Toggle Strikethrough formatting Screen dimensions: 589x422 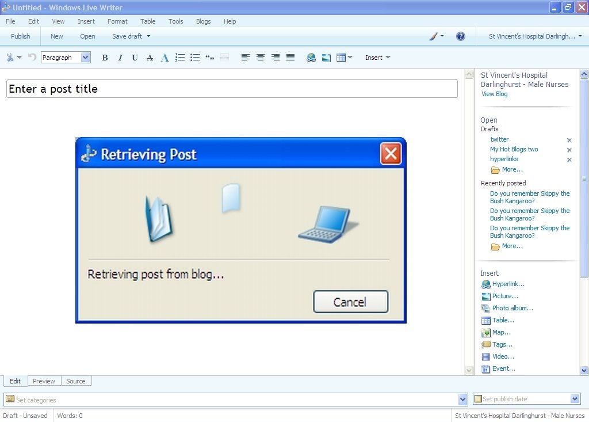[x=150, y=58]
